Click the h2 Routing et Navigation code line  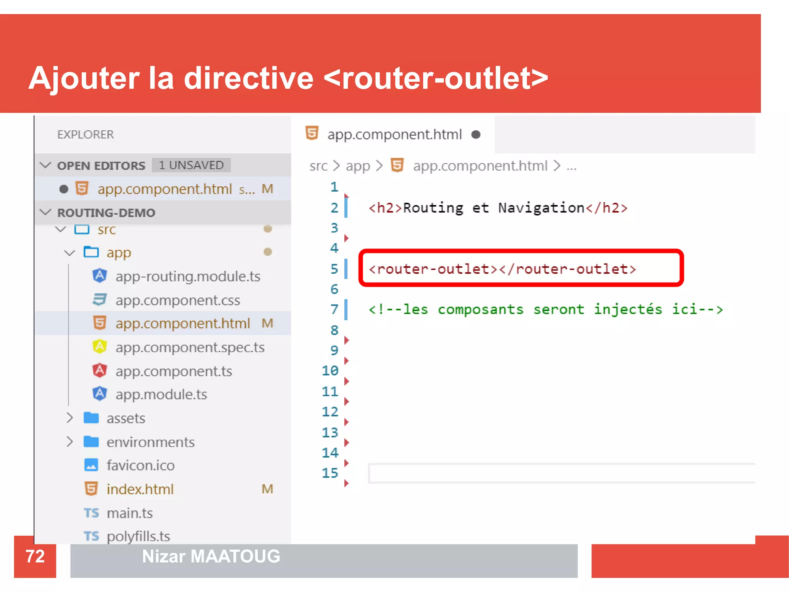[x=498, y=208]
